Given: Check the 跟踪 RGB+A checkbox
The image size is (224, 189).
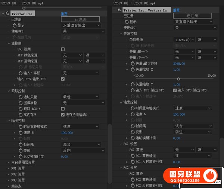Looking at the screenshot, I should point(63,109).
